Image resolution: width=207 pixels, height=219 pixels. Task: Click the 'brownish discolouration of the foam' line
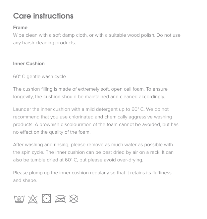pos(96,124)
